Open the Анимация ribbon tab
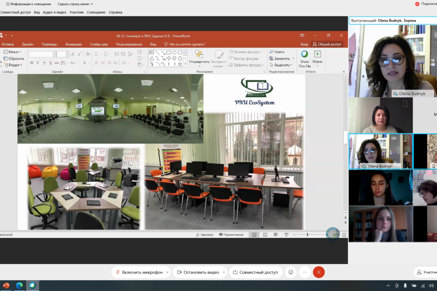437x291 pixels. pos(74,44)
